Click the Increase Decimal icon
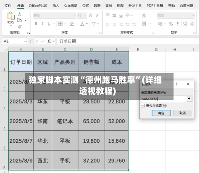Screen dimensions: 199x173 (x=185, y=24)
